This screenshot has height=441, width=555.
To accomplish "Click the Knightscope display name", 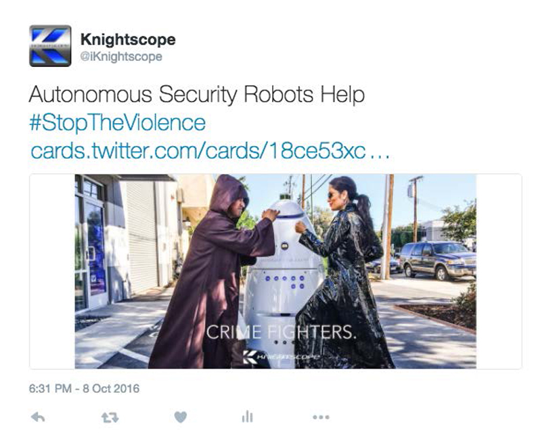I will pyautogui.click(x=128, y=40).
